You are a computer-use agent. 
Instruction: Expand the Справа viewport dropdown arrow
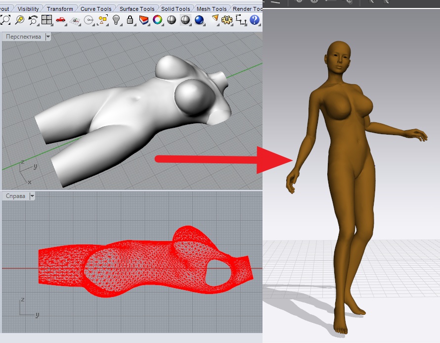(32, 196)
